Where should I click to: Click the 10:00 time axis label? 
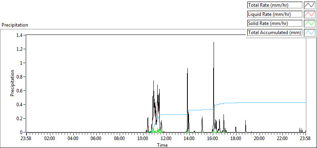143,138
